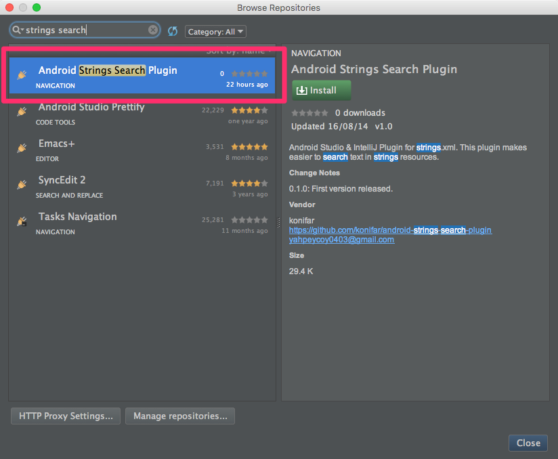This screenshot has height=459, width=558.
Task: Click the green macOS zoom window button
Action: click(x=37, y=7)
